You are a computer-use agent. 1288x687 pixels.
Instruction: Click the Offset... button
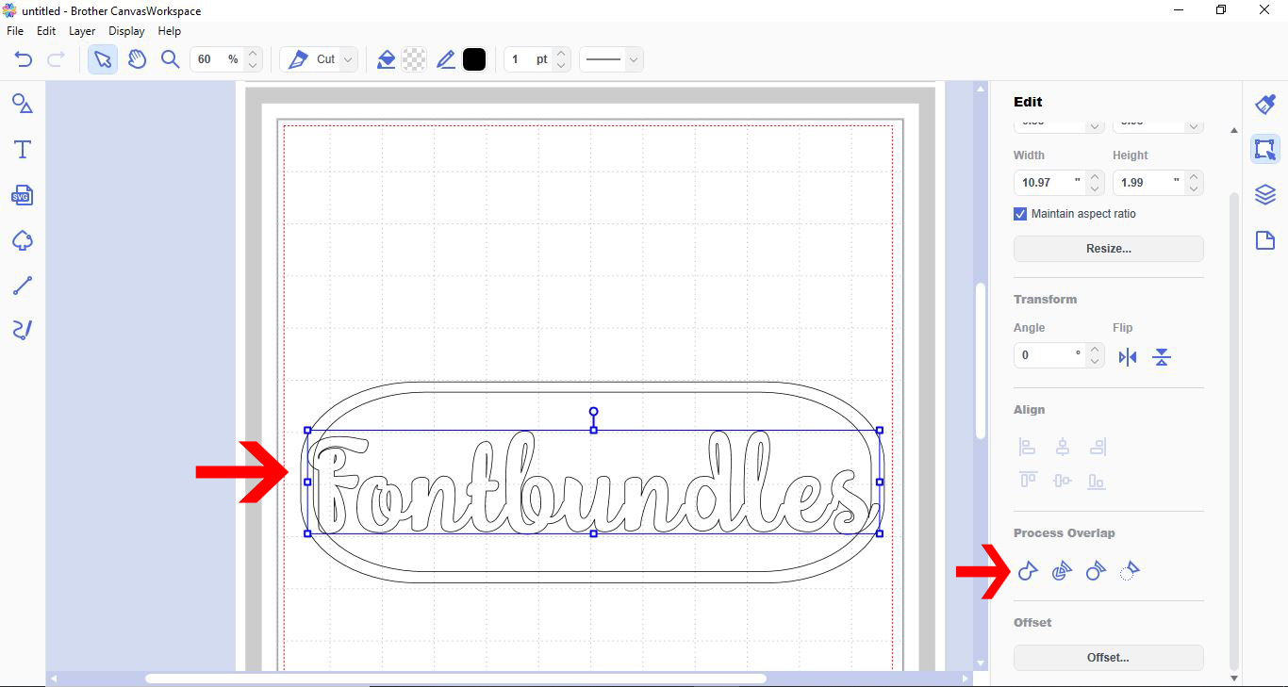pyautogui.click(x=1108, y=658)
